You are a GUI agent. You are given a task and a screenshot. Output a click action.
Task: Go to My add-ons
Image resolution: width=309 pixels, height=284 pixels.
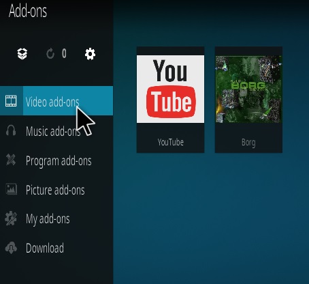click(x=56, y=218)
